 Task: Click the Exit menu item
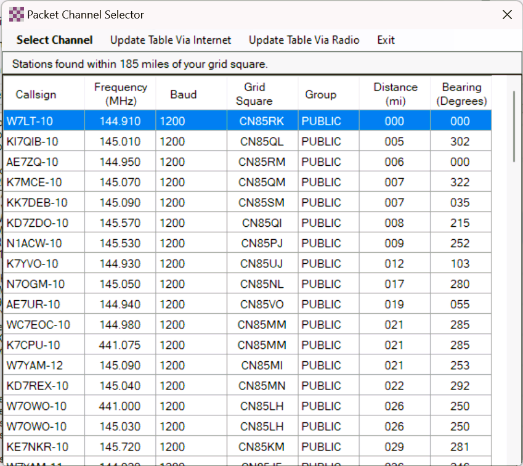386,40
